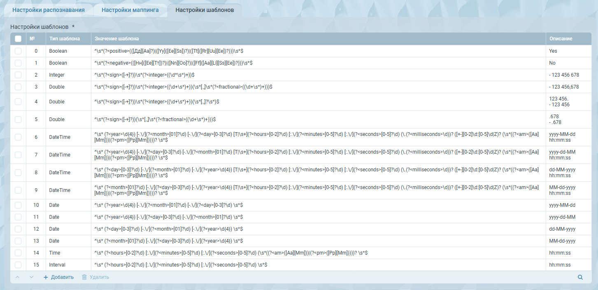
Task: Enable the checkbox for row 2 Integer
Action: coord(18,75)
